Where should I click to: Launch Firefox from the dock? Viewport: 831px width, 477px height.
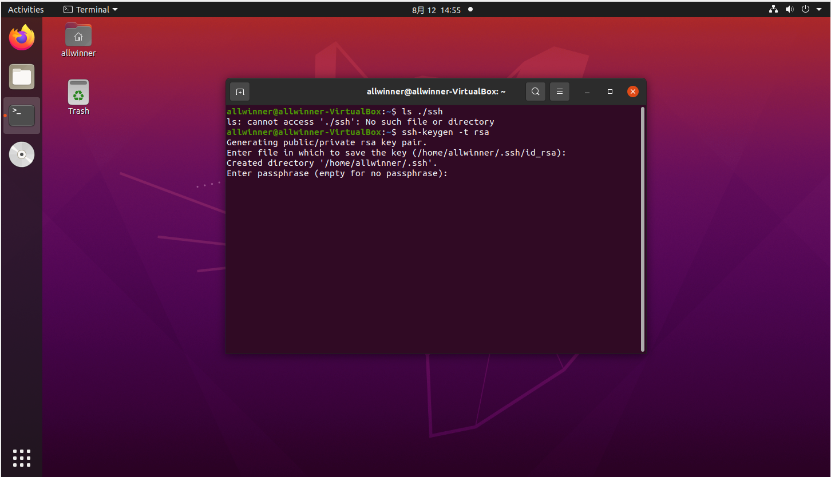22,38
